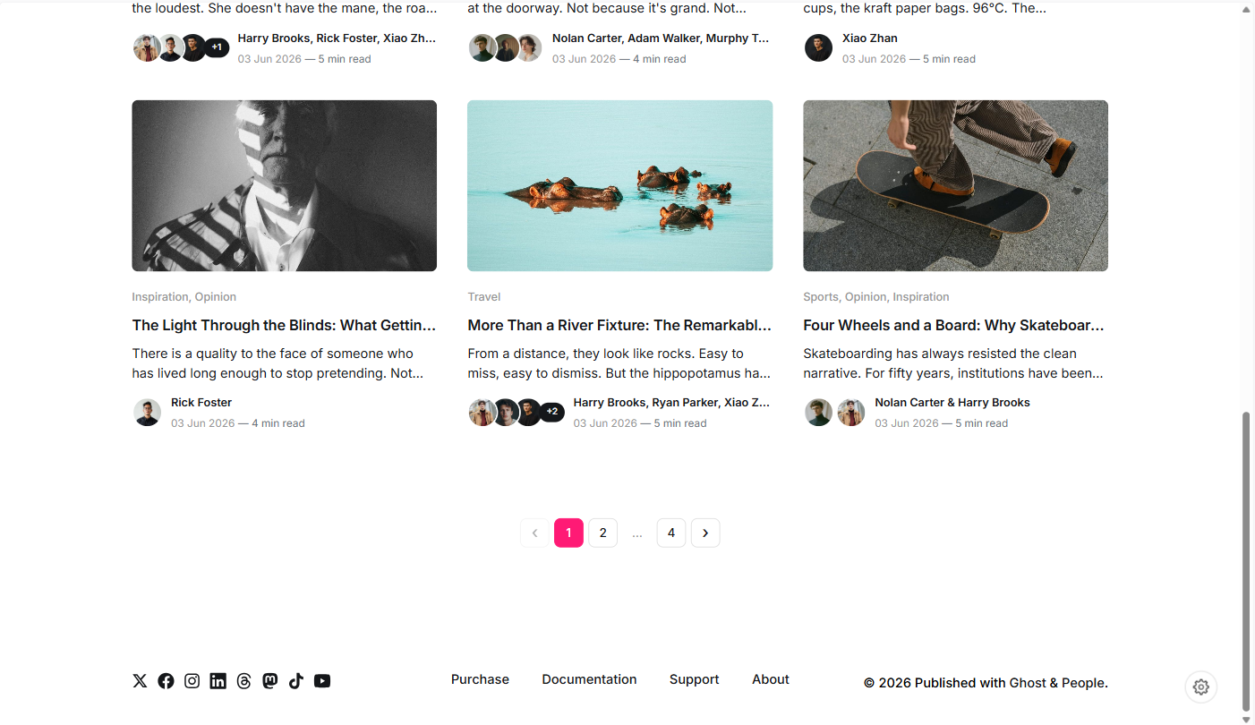Open the Mastodon footer icon
This screenshot has width=1255, height=725.
(x=269, y=681)
